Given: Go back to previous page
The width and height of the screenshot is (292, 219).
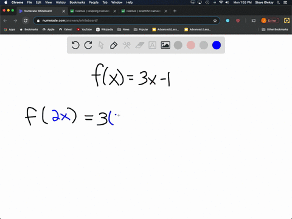Looking at the screenshot, I should pos(5,21).
